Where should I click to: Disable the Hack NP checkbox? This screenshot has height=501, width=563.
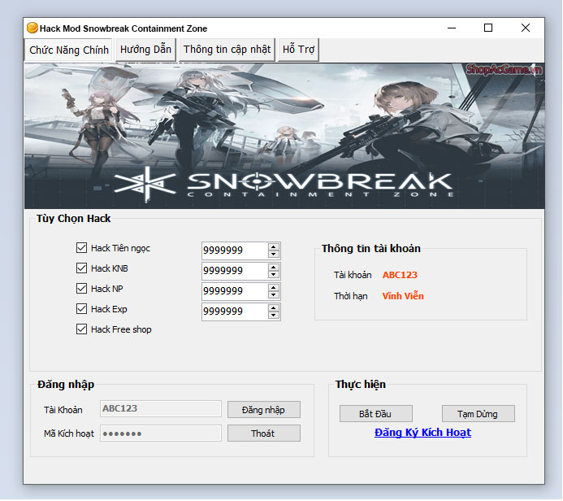(x=81, y=288)
